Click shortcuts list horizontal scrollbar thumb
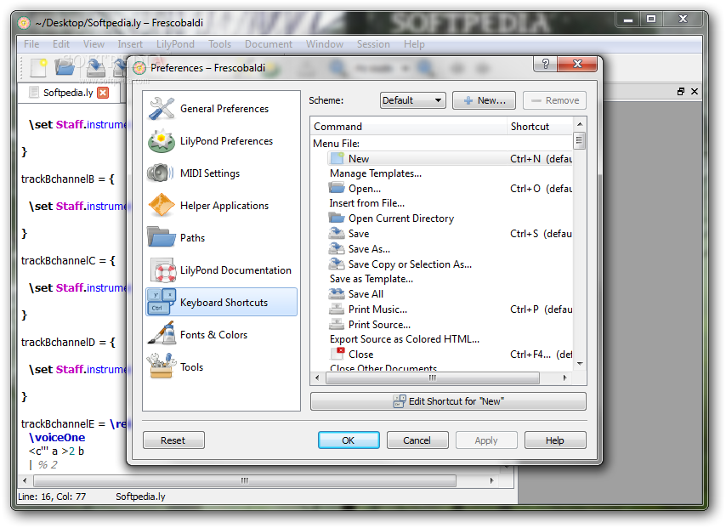 click(433, 378)
